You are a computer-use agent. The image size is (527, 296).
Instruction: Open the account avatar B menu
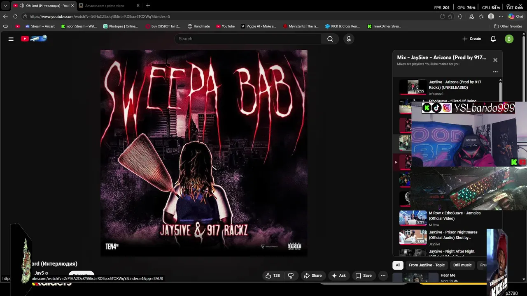click(x=509, y=39)
